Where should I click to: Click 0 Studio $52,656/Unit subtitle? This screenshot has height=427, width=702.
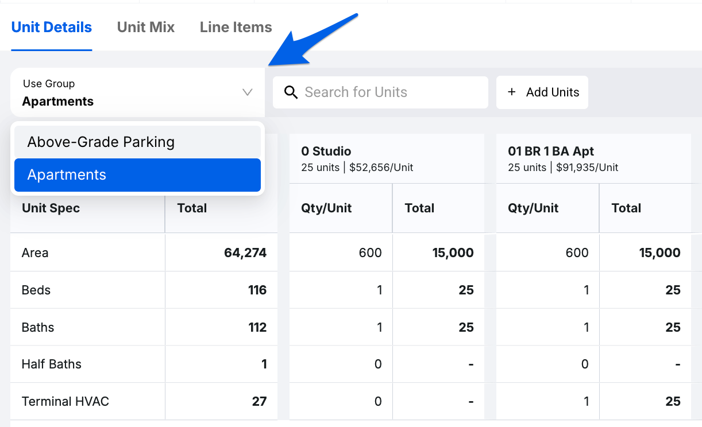tap(357, 168)
